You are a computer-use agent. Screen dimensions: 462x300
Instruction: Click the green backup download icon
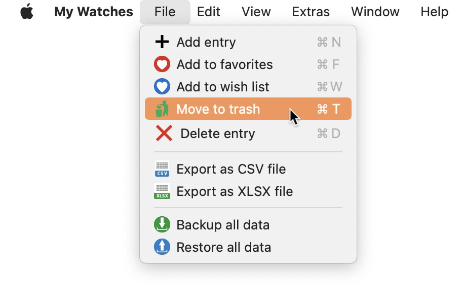tap(162, 224)
